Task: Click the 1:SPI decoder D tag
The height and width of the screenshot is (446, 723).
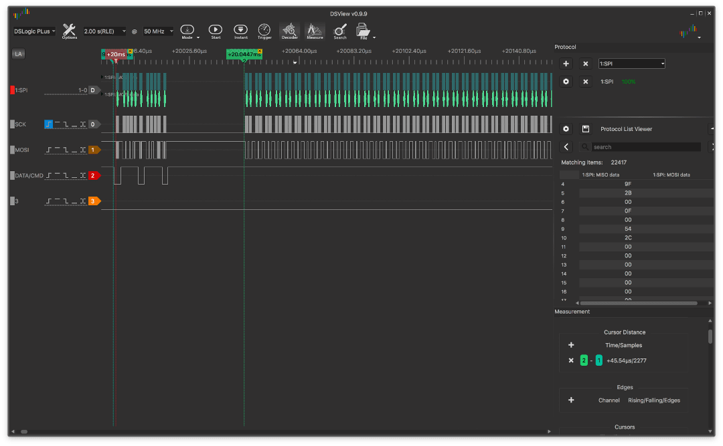Action: [94, 90]
